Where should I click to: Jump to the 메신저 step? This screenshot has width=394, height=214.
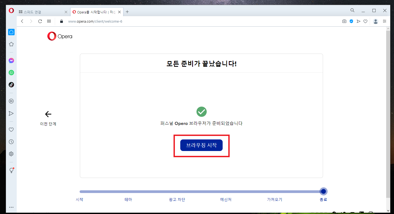point(226,200)
